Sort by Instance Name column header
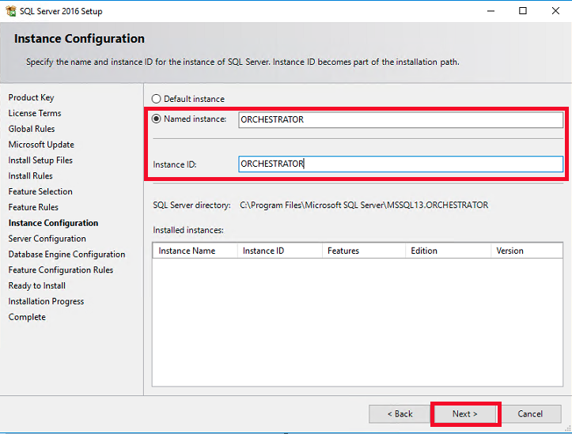This screenshot has height=434, width=572. 194,251
